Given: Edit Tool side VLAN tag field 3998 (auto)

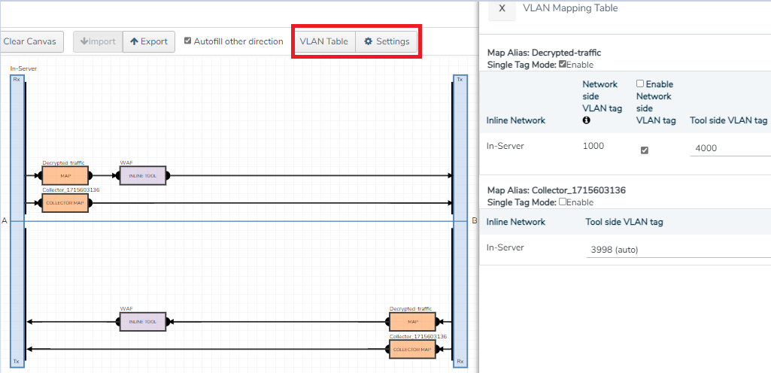Looking at the screenshot, I should tap(678, 250).
